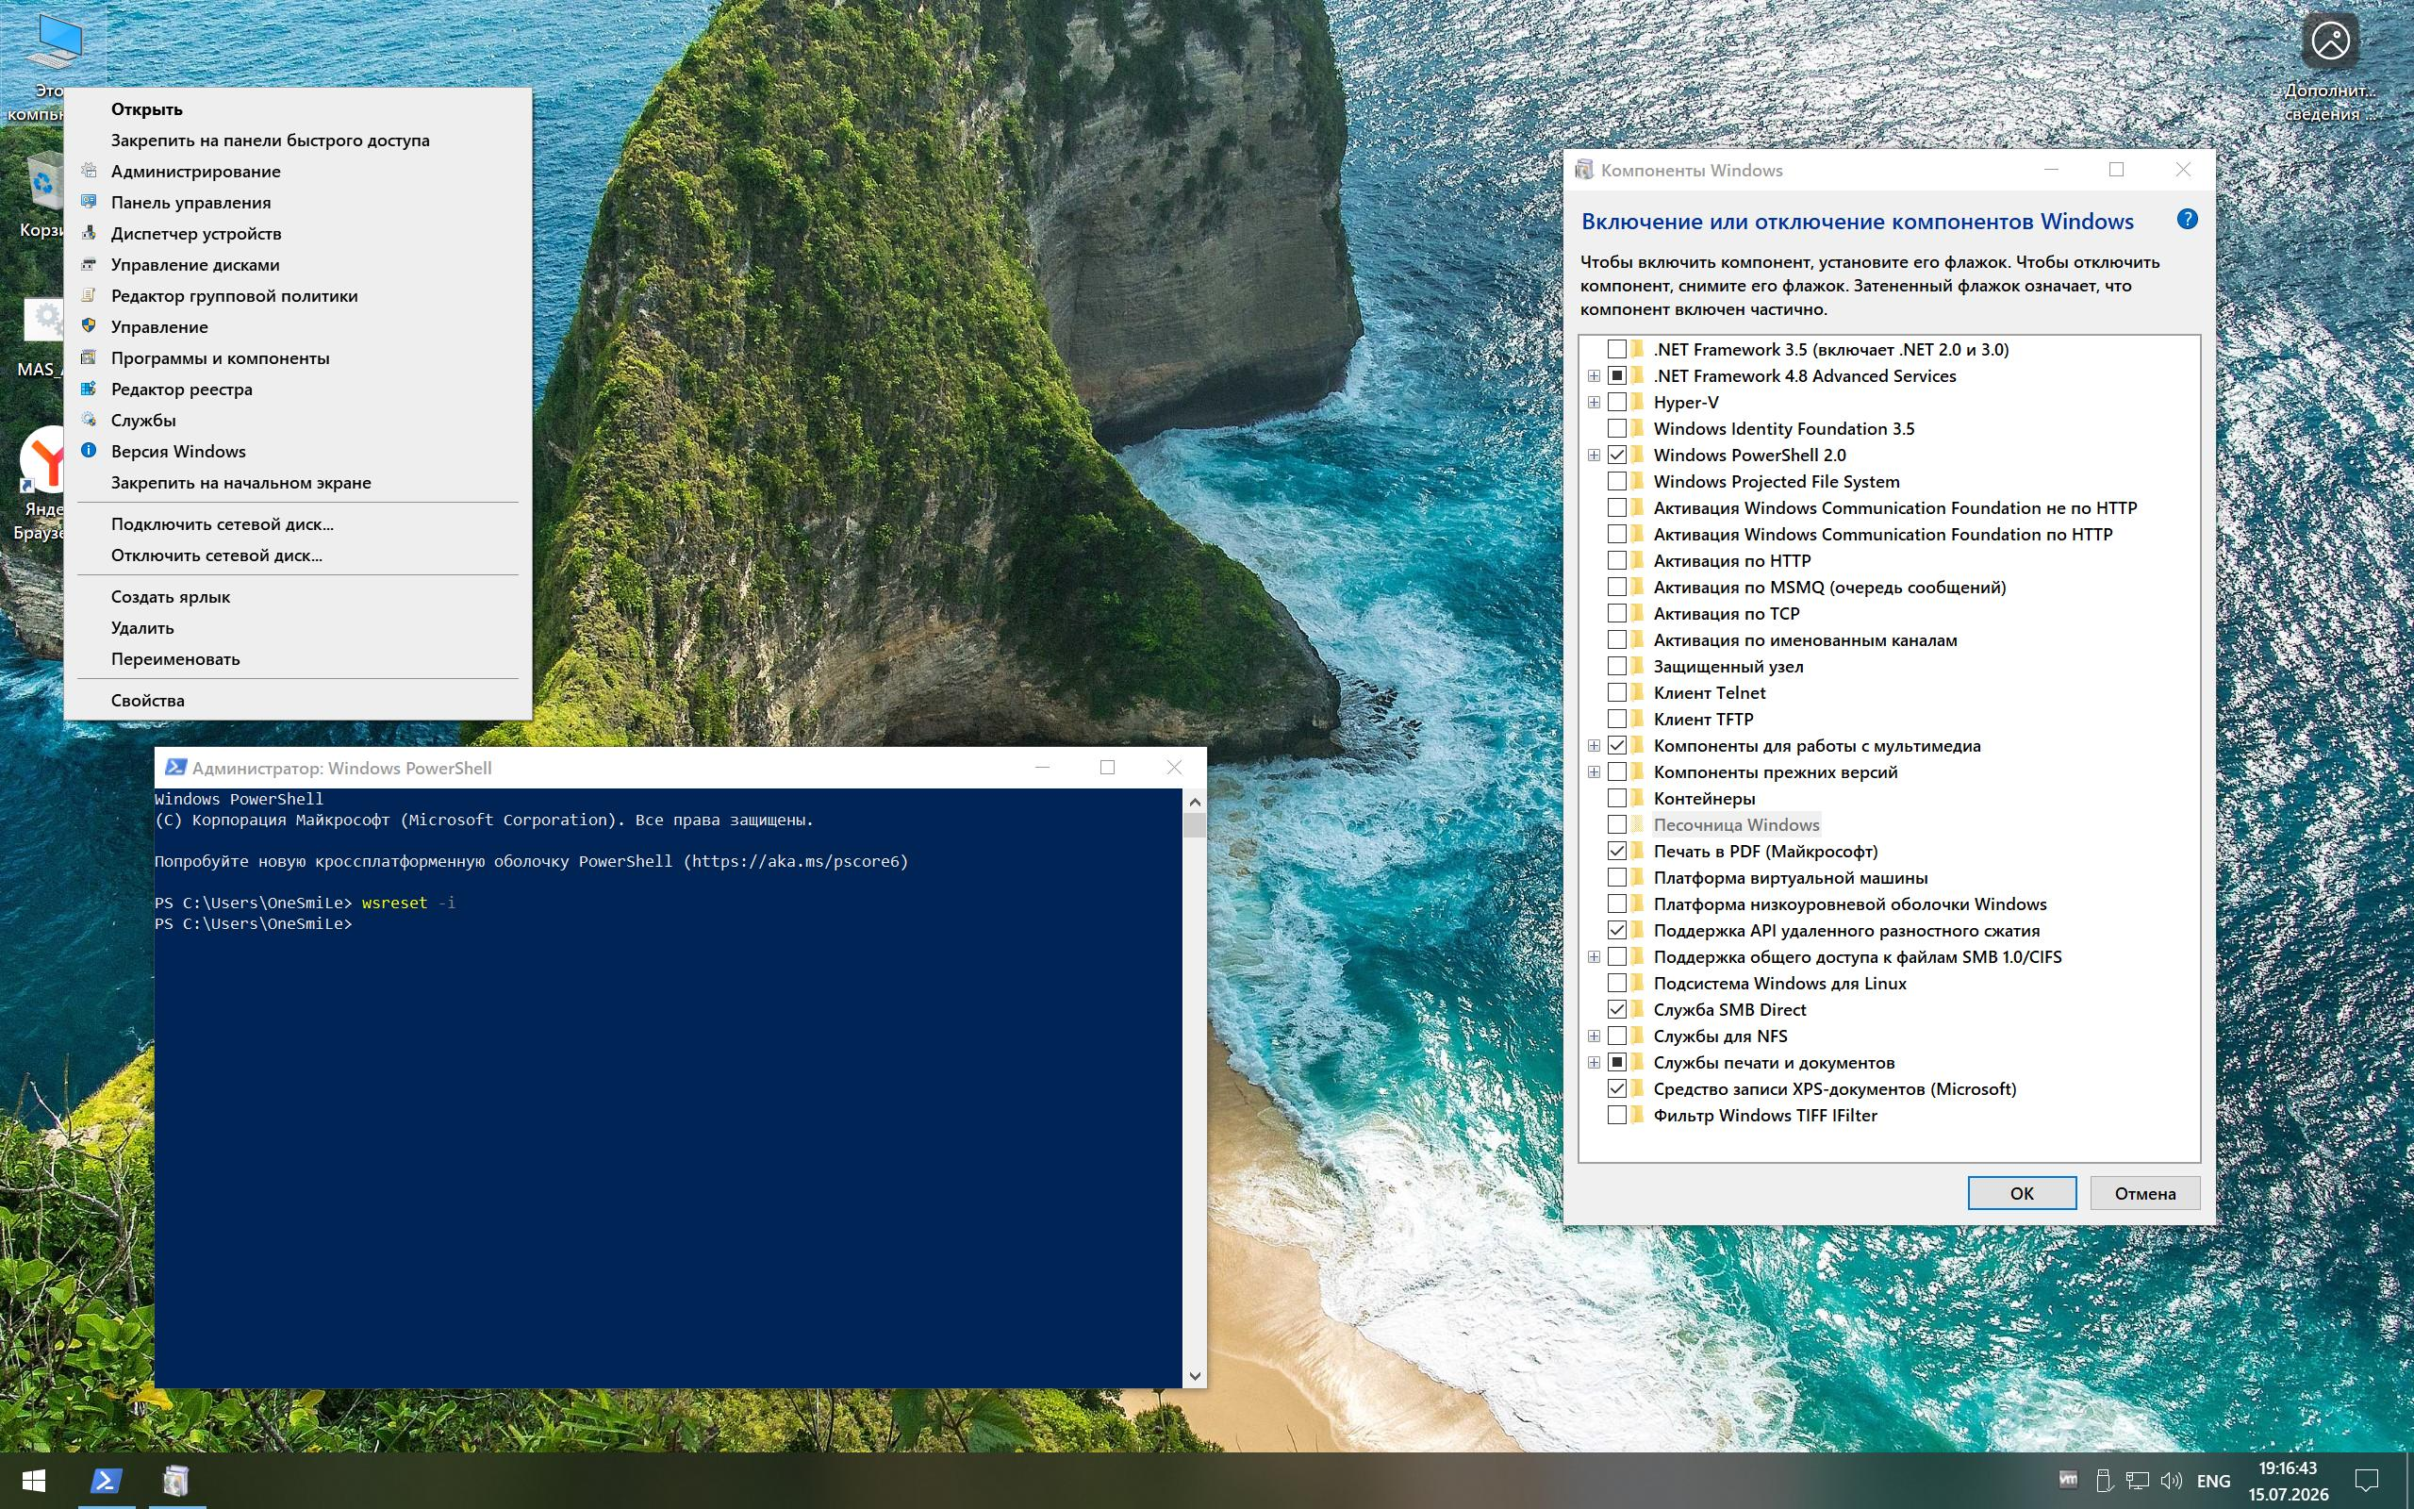
Task: Select "Фильтр Windows TIFF IFilter" row label
Action: (1764, 1116)
